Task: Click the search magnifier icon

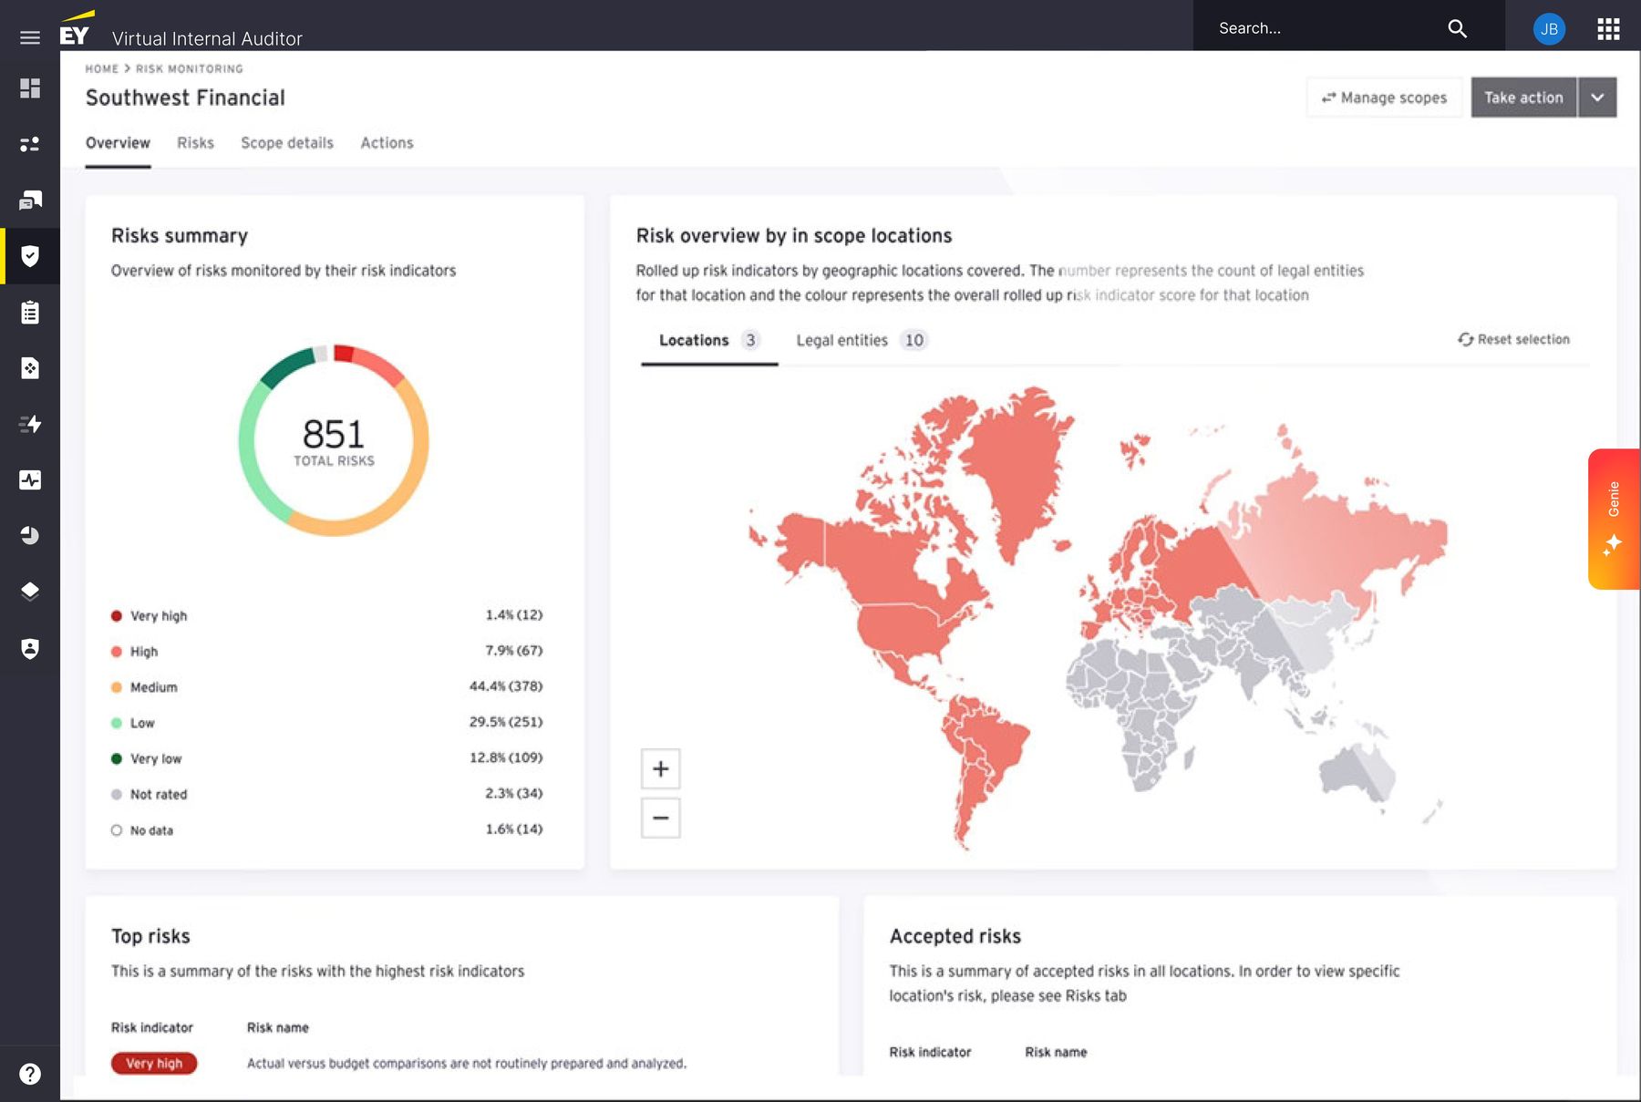Action: (x=1457, y=28)
